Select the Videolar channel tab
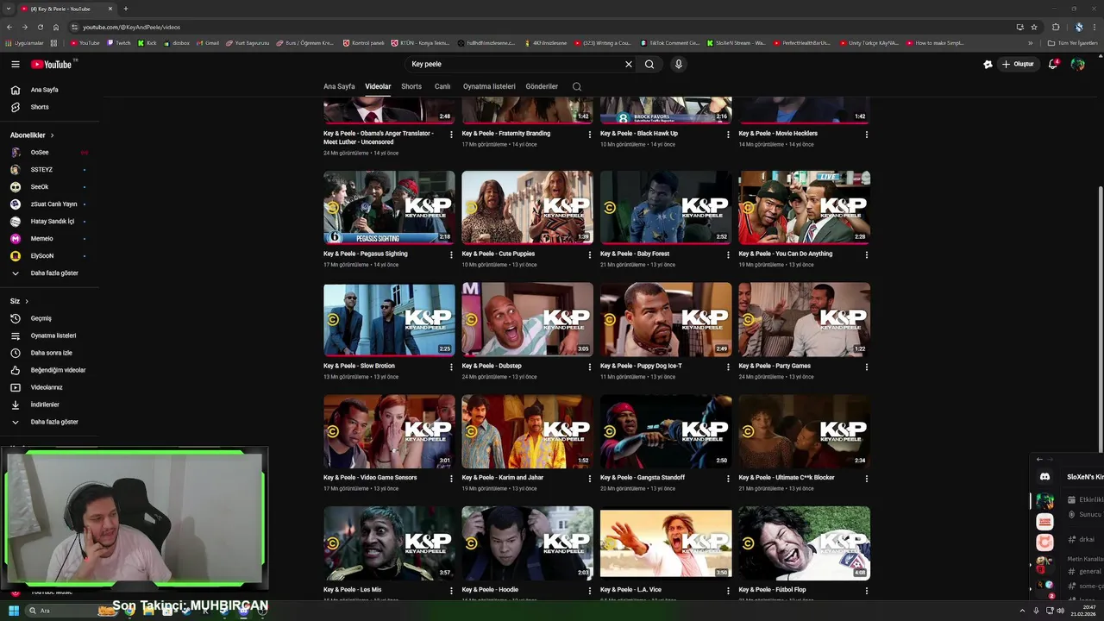 (378, 86)
